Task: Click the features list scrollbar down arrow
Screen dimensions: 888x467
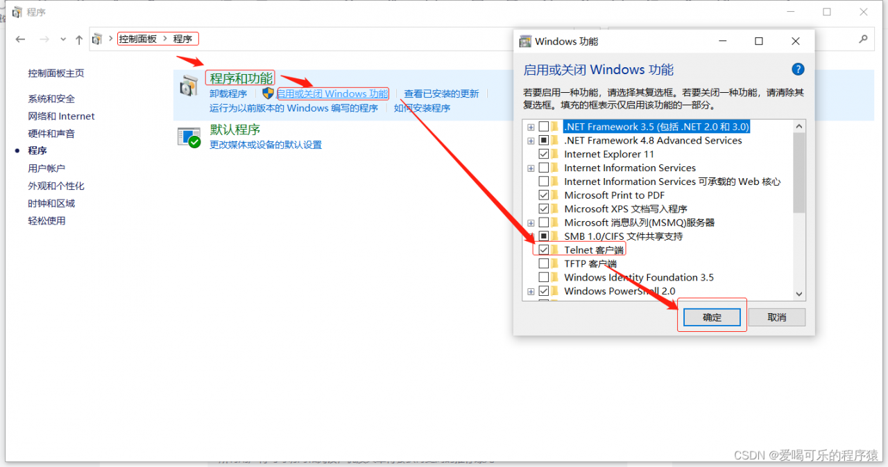Action: coord(799,294)
